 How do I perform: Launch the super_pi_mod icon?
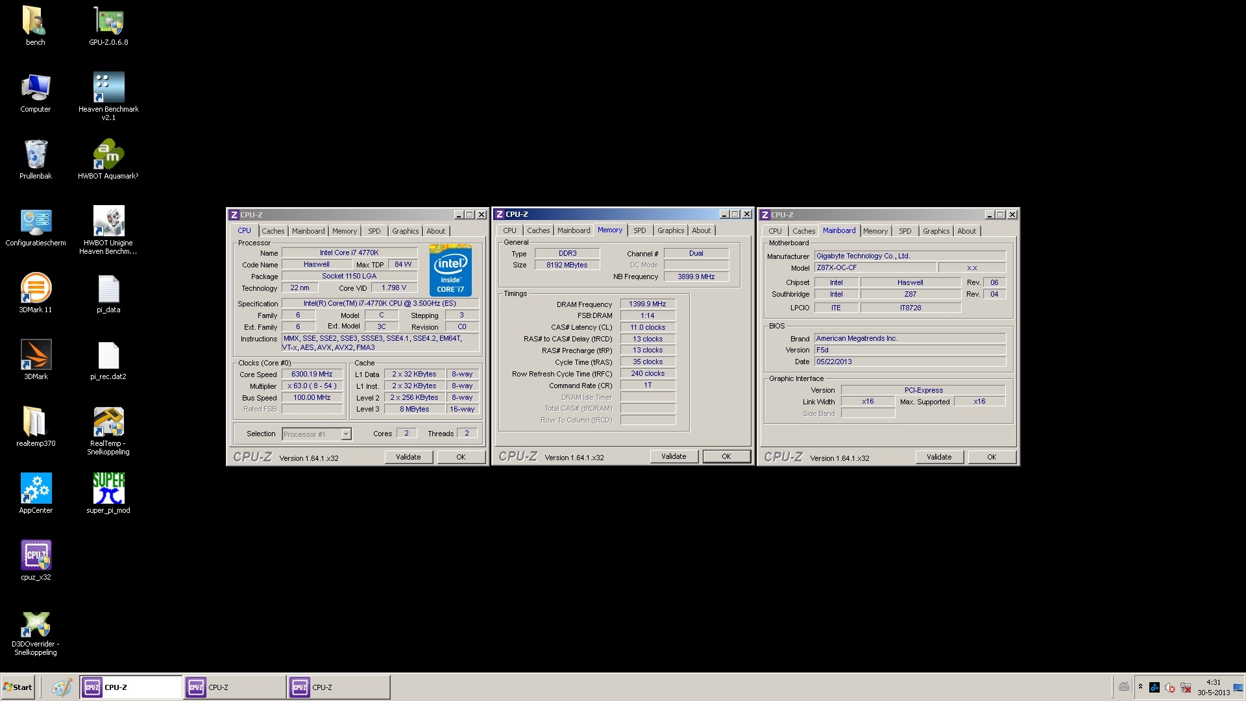pos(108,489)
